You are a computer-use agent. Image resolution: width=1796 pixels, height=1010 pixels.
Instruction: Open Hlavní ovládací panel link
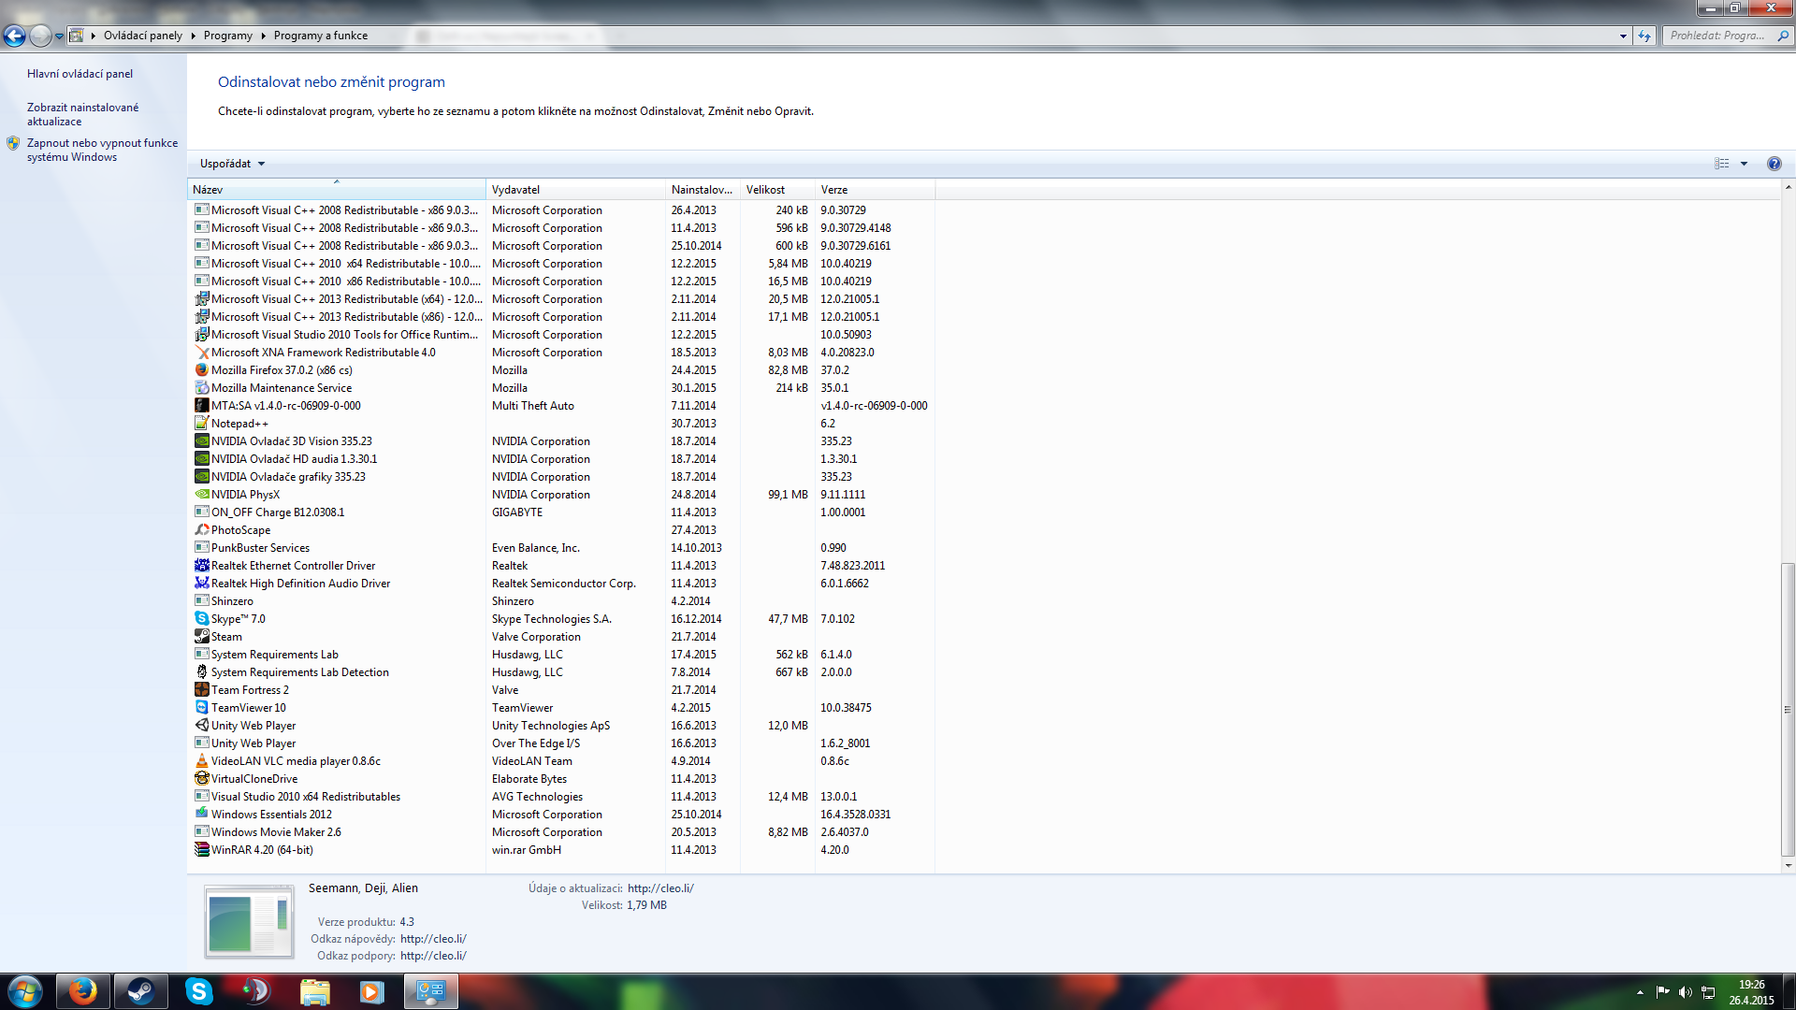[x=80, y=74]
